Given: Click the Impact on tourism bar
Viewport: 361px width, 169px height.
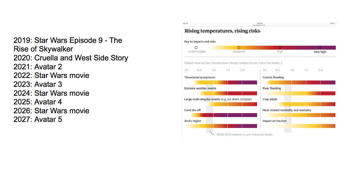Looking at the screenshot, I should [x=302, y=126].
